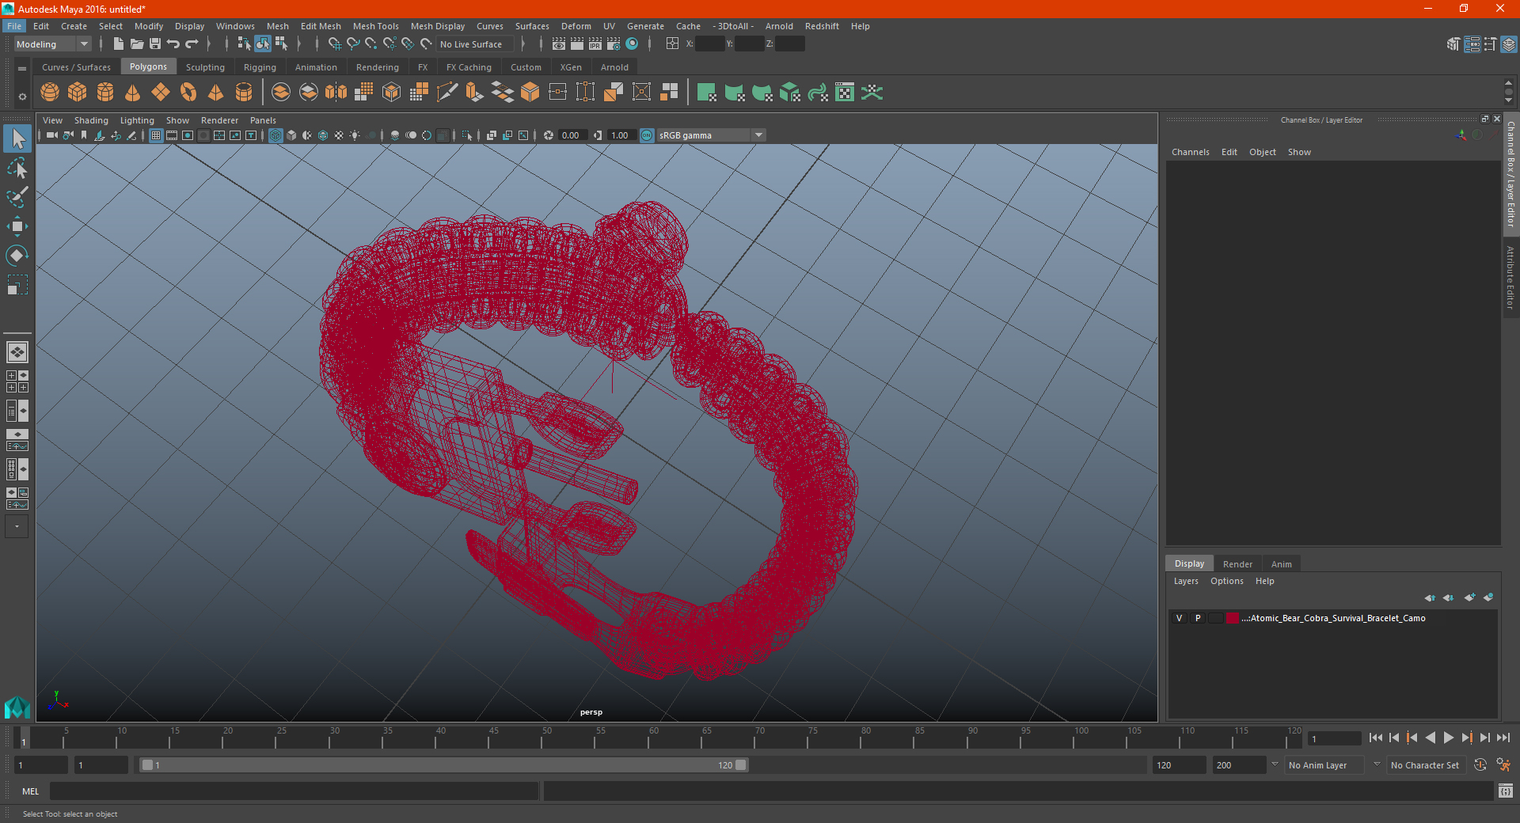Switch to four view layout
Screen dimensions: 1520x823
point(17,381)
